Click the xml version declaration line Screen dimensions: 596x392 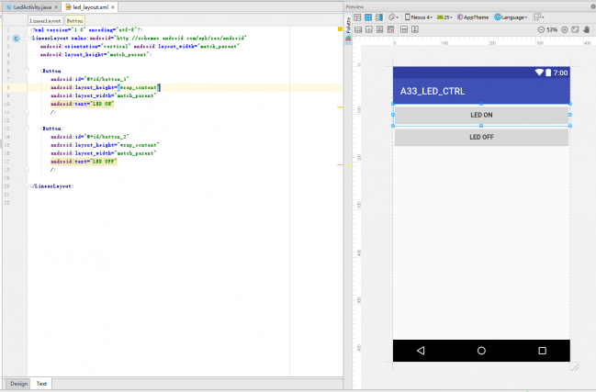(86, 29)
